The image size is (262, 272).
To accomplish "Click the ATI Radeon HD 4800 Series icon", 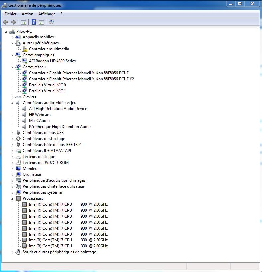I will [25, 61].
